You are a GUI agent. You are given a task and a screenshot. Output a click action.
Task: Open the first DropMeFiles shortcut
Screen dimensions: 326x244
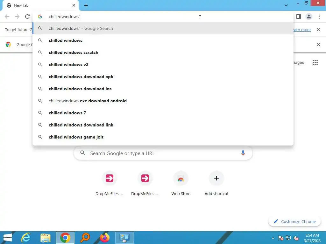pyautogui.click(x=110, y=184)
